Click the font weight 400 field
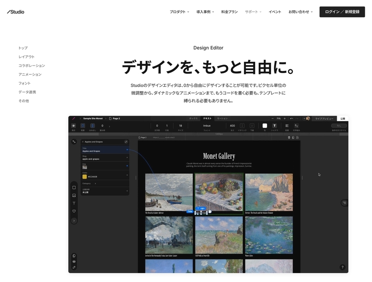The image size is (372, 282). coord(232,125)
